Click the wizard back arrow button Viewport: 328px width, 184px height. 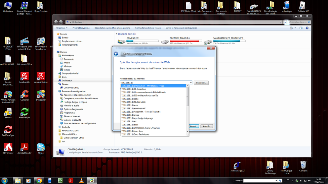point(116,54)
